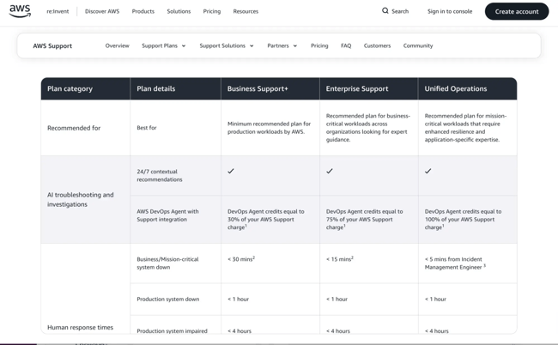
Task: Click Enterprise plan business-critical workloads description
Action: click(368, 128)
